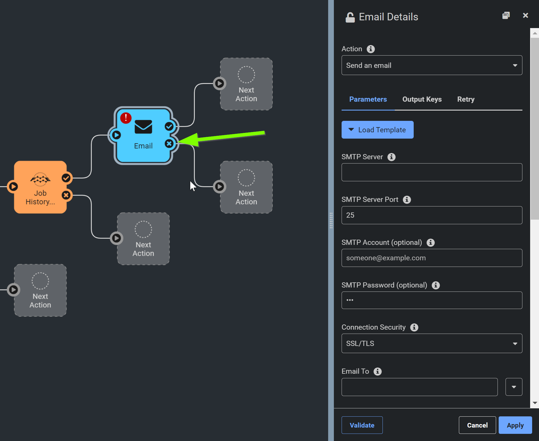Click the Email node input play connector
Image resolution: width=539 pixels, height=441 pixels.
click(x=116, y=135)
